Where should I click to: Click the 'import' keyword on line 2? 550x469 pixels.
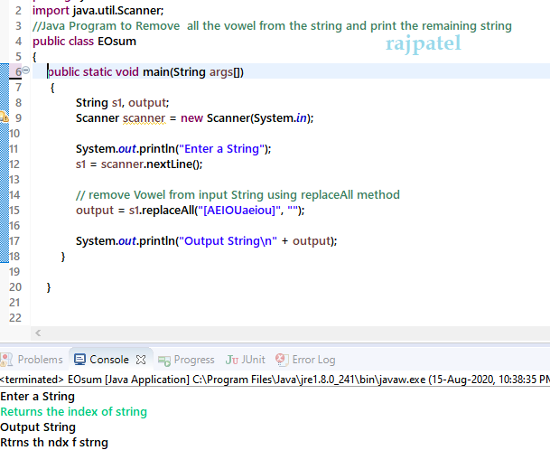[x=51, y=11]
